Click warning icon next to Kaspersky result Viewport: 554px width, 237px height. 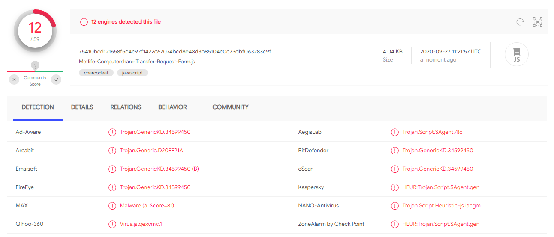pyautogui.click(x=395, y=187)
